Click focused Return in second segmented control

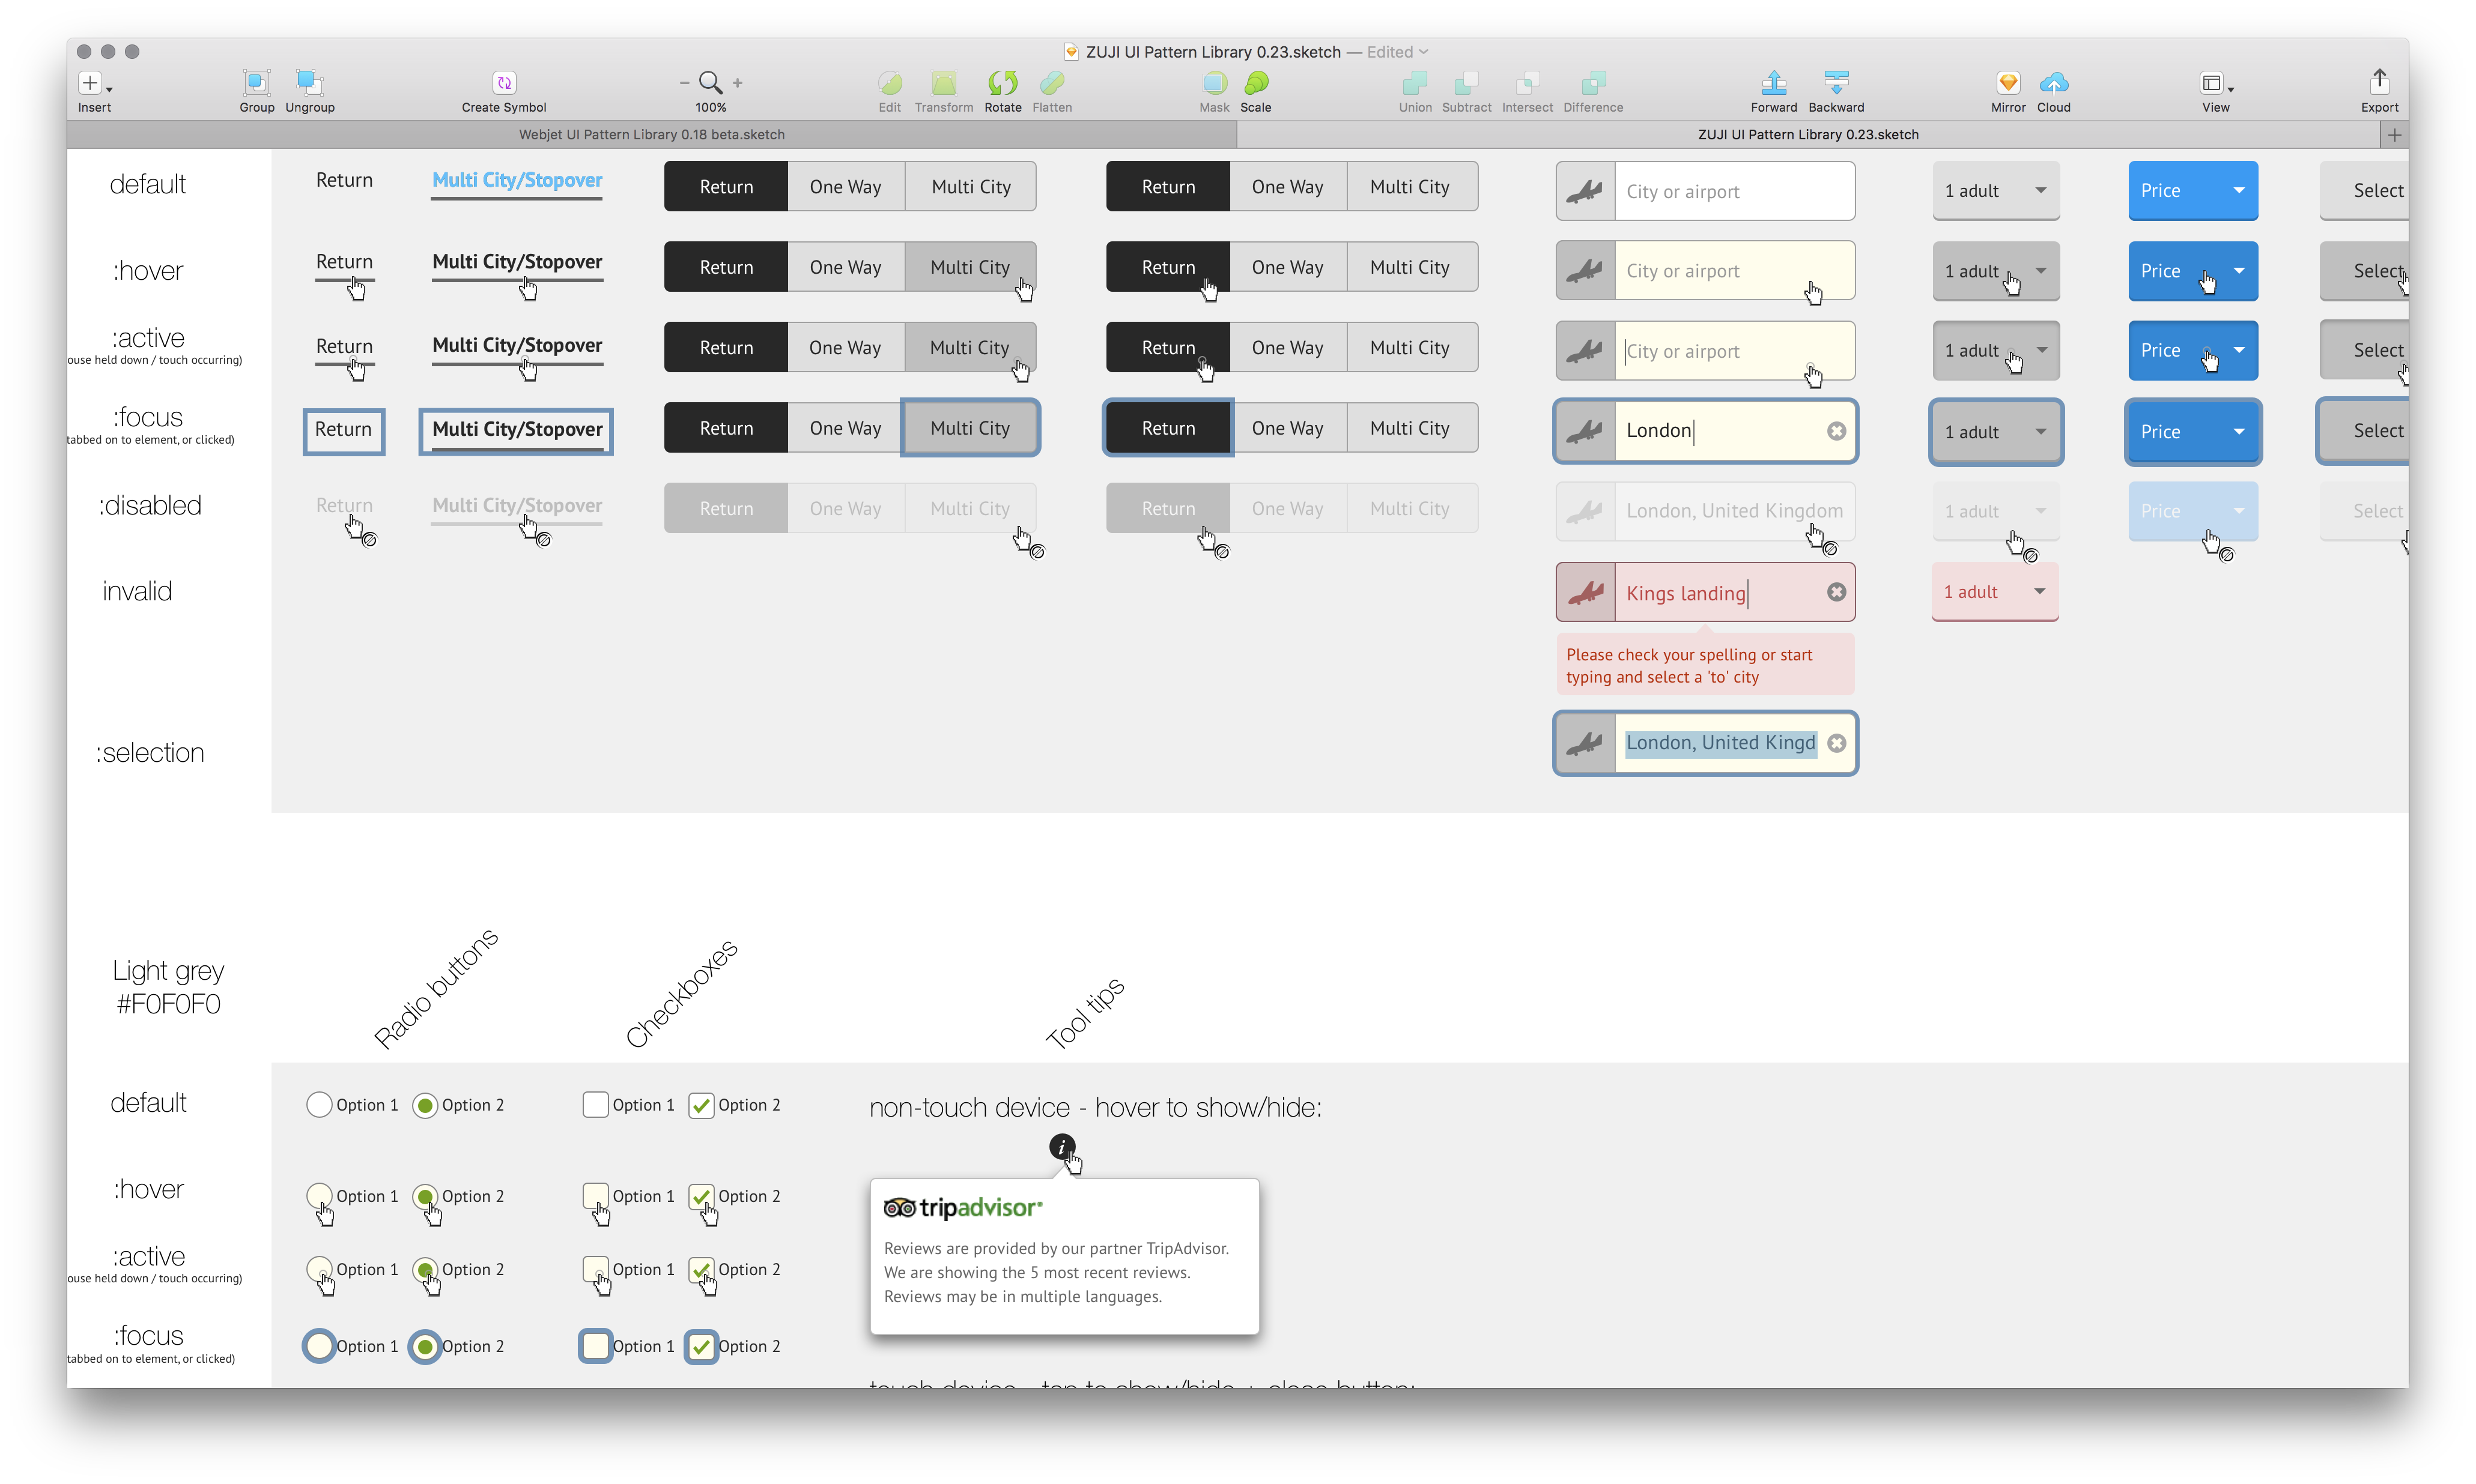coord(1168,428)
